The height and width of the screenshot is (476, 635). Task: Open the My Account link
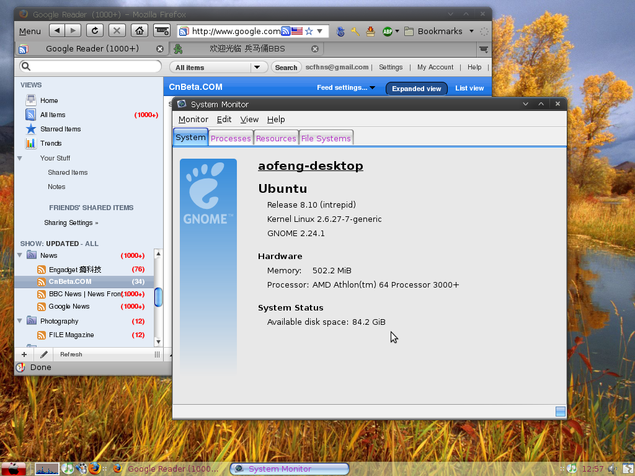435,67
